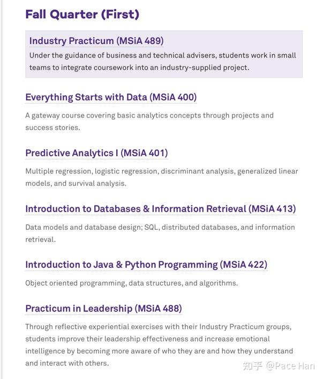The width and height of the screenshot is (323, 379).
Task: Open the Predictive Analytics I (MSiA 401) link
Action: pyautogui.click(x=96, y=153)
